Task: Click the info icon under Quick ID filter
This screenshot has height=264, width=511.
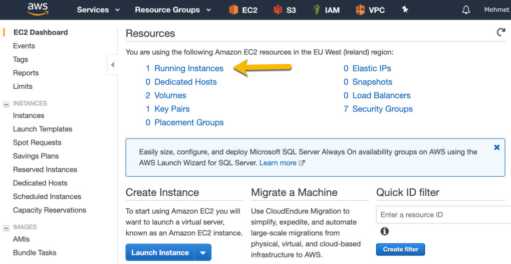Action: click(385, 231)
